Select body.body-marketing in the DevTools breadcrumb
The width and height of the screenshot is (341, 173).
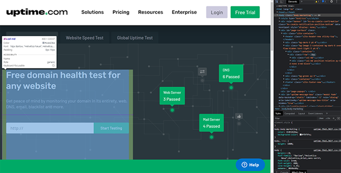292,109
